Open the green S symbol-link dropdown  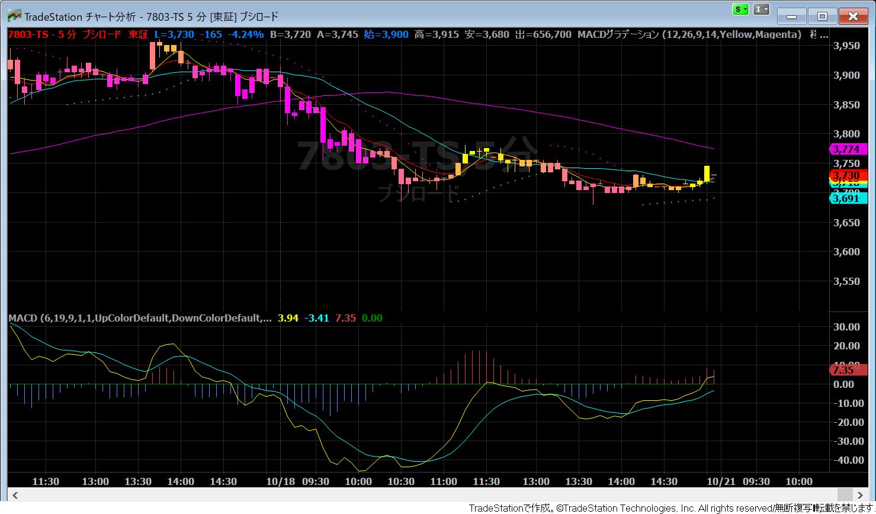coord(740,9)
